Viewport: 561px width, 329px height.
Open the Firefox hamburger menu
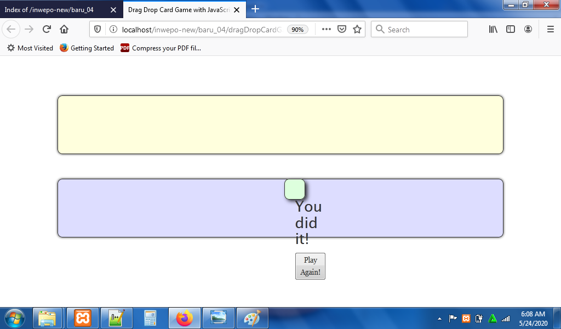pyautogui.click(x=550, y=30)
